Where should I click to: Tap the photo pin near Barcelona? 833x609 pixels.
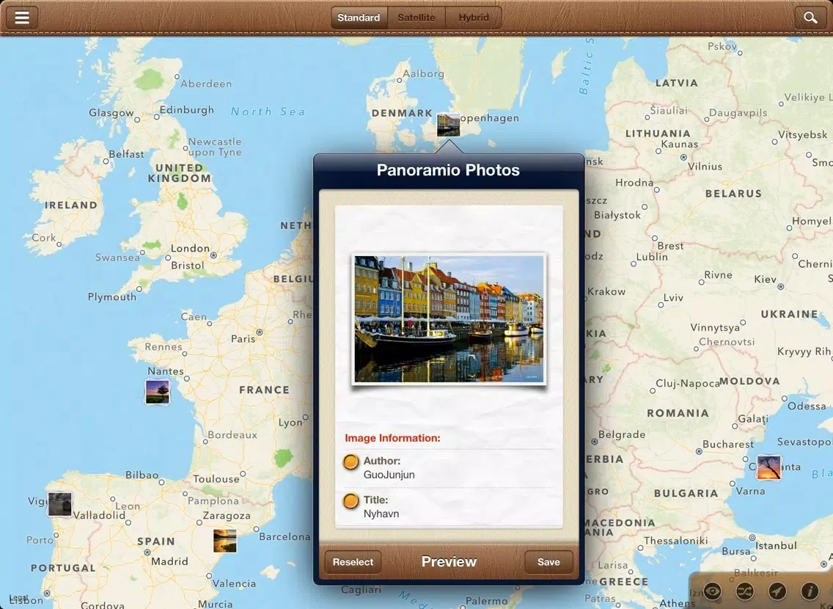click(224, 541)
